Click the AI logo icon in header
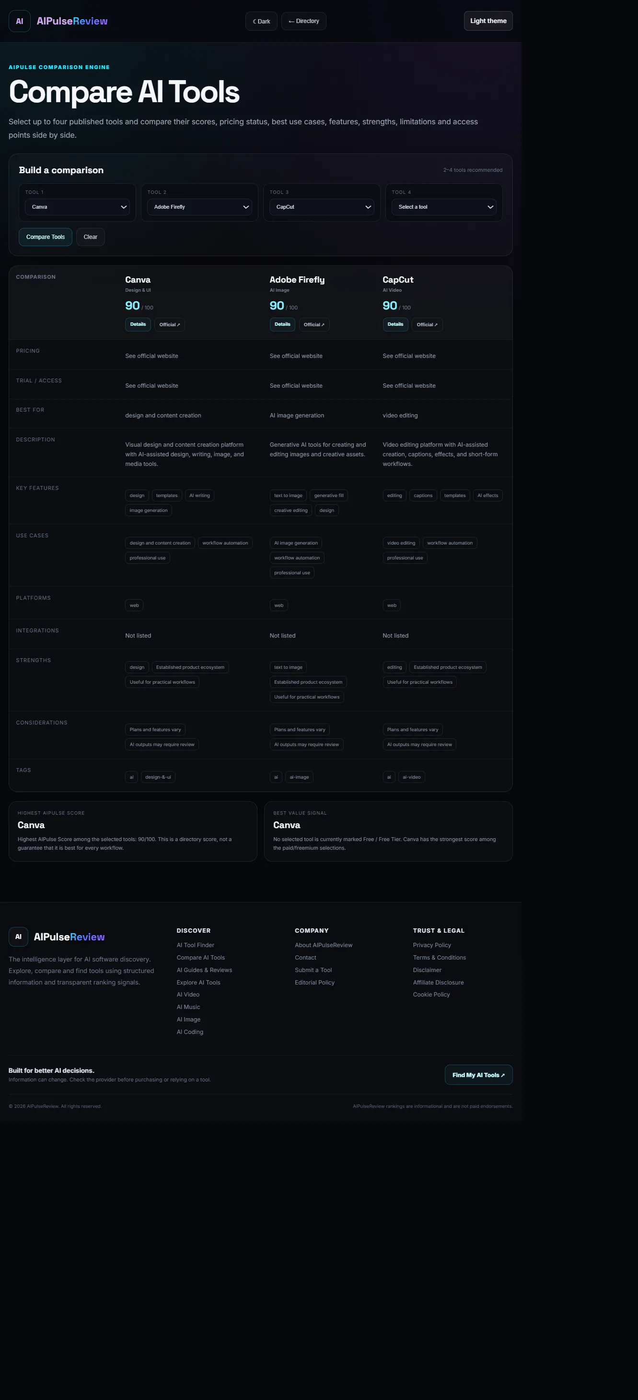The width and height of the screenshot is (638, 1400). pos(20,21)
